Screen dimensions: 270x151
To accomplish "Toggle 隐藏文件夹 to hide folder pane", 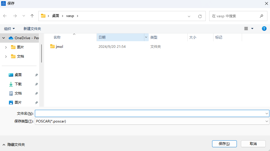I will point(14,144).
